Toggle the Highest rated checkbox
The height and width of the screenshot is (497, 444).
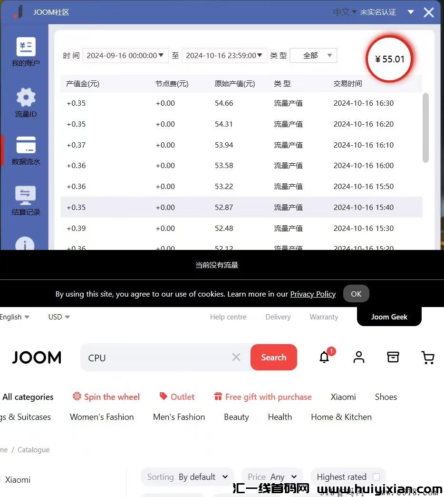pyautogui.click(x=376, y=477)
